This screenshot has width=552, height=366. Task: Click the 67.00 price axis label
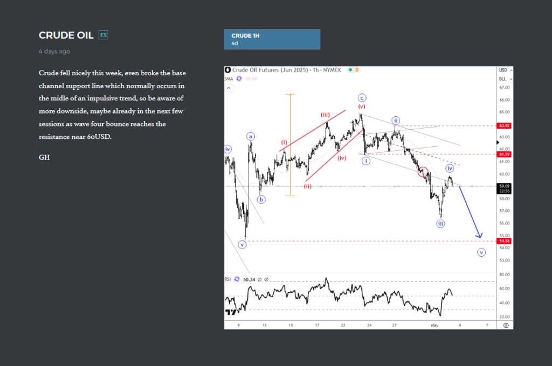click(x=504, y=87)
